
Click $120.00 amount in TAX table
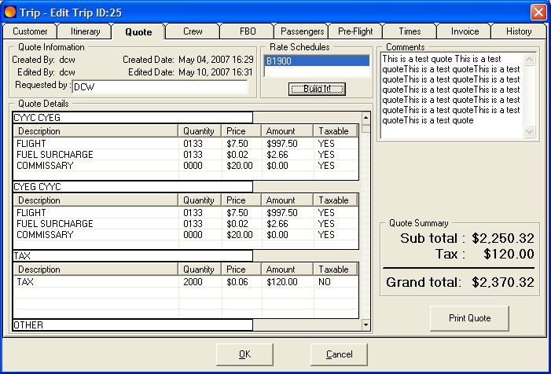(x=282, y=282)
